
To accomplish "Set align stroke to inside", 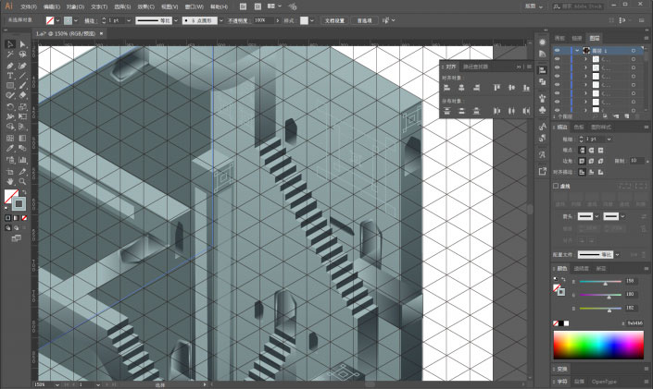I will point(591,172).
